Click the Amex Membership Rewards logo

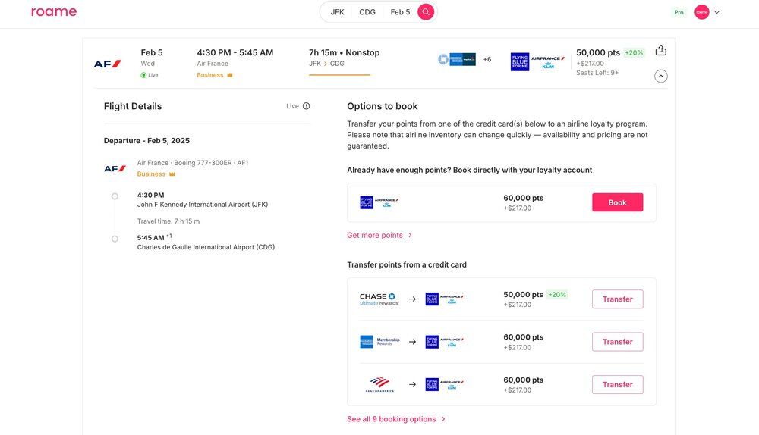379,342
